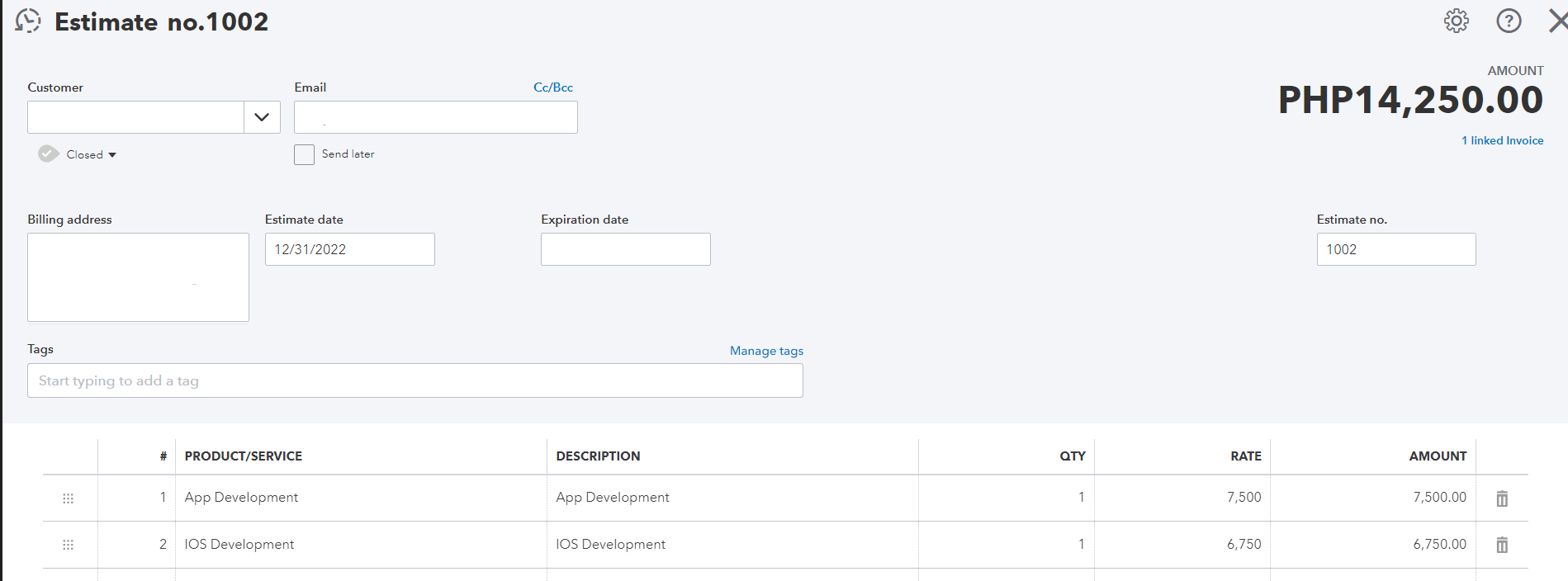Click the Expiration date field

[625, 249]
